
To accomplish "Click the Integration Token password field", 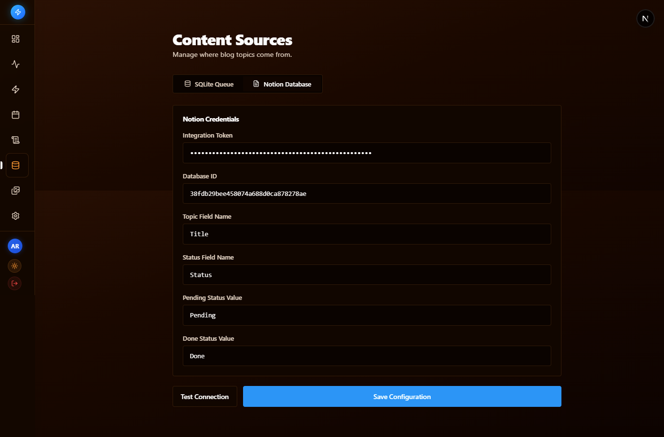I will [367, 153].
